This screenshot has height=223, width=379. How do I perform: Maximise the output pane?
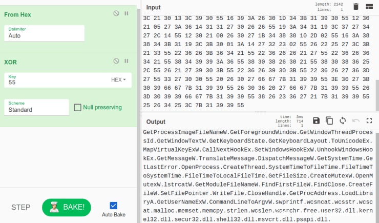[369, 121]
